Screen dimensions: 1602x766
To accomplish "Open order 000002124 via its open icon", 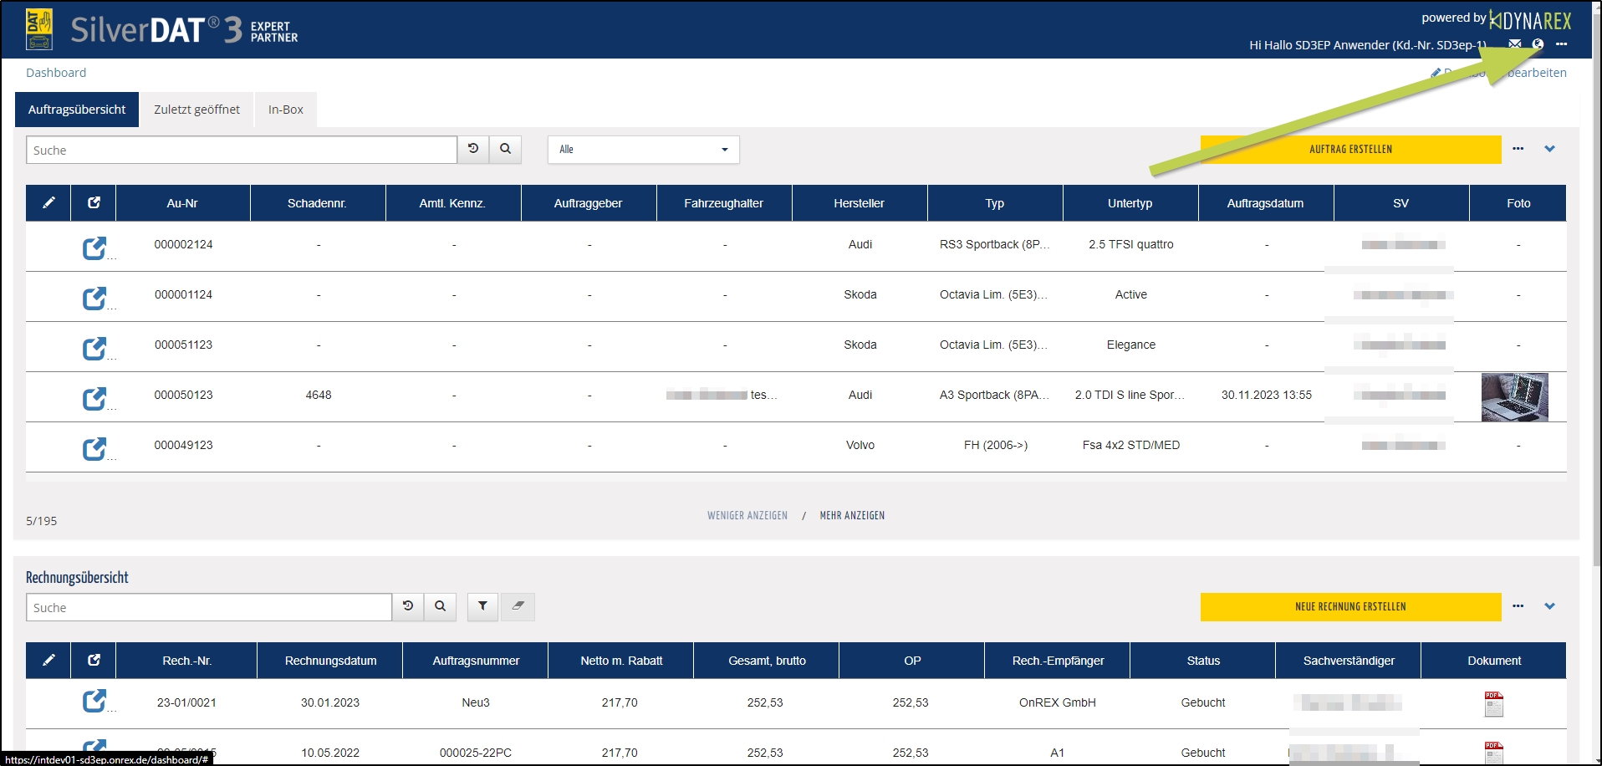I will [x=94, y=248].
